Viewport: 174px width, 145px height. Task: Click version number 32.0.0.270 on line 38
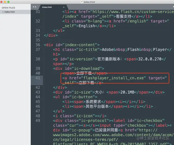150,59
